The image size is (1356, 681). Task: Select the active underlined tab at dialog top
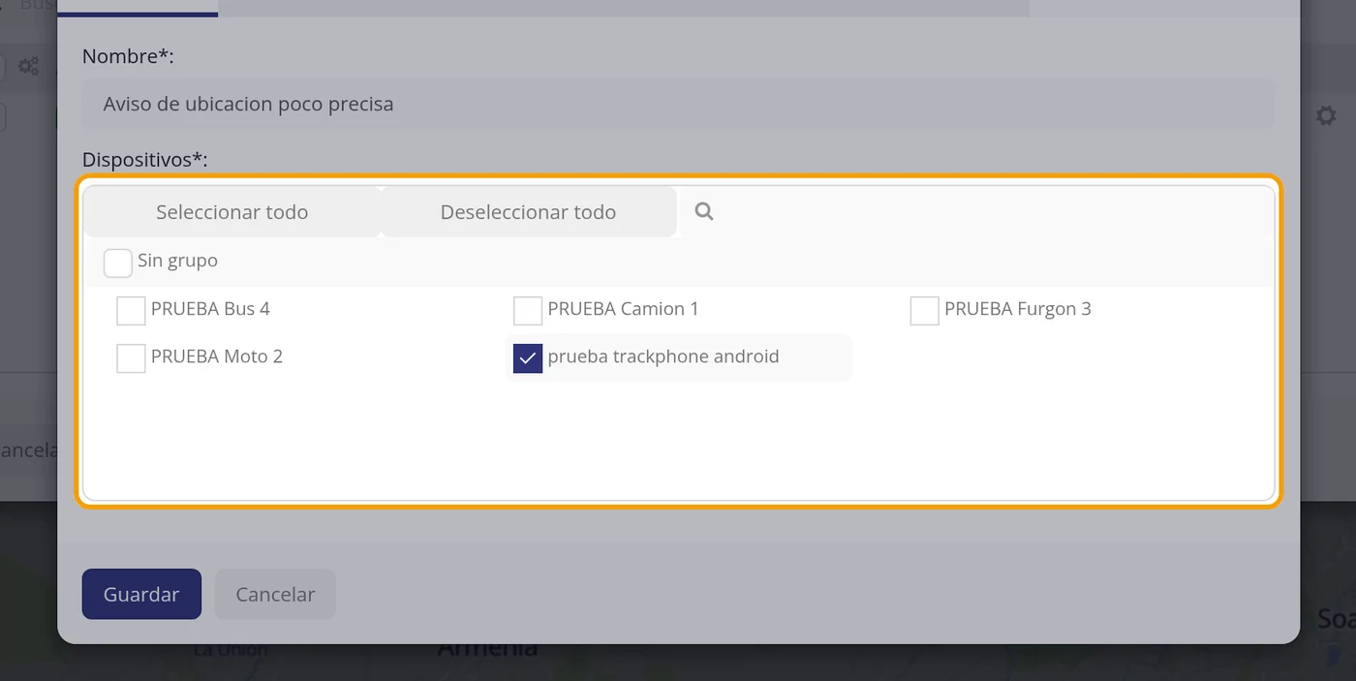(x=138, y=8)
